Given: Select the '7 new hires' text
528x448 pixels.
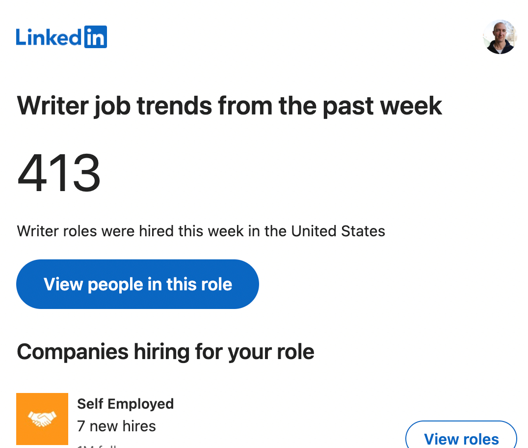Looking at the screenshot, I should (116, 426).
